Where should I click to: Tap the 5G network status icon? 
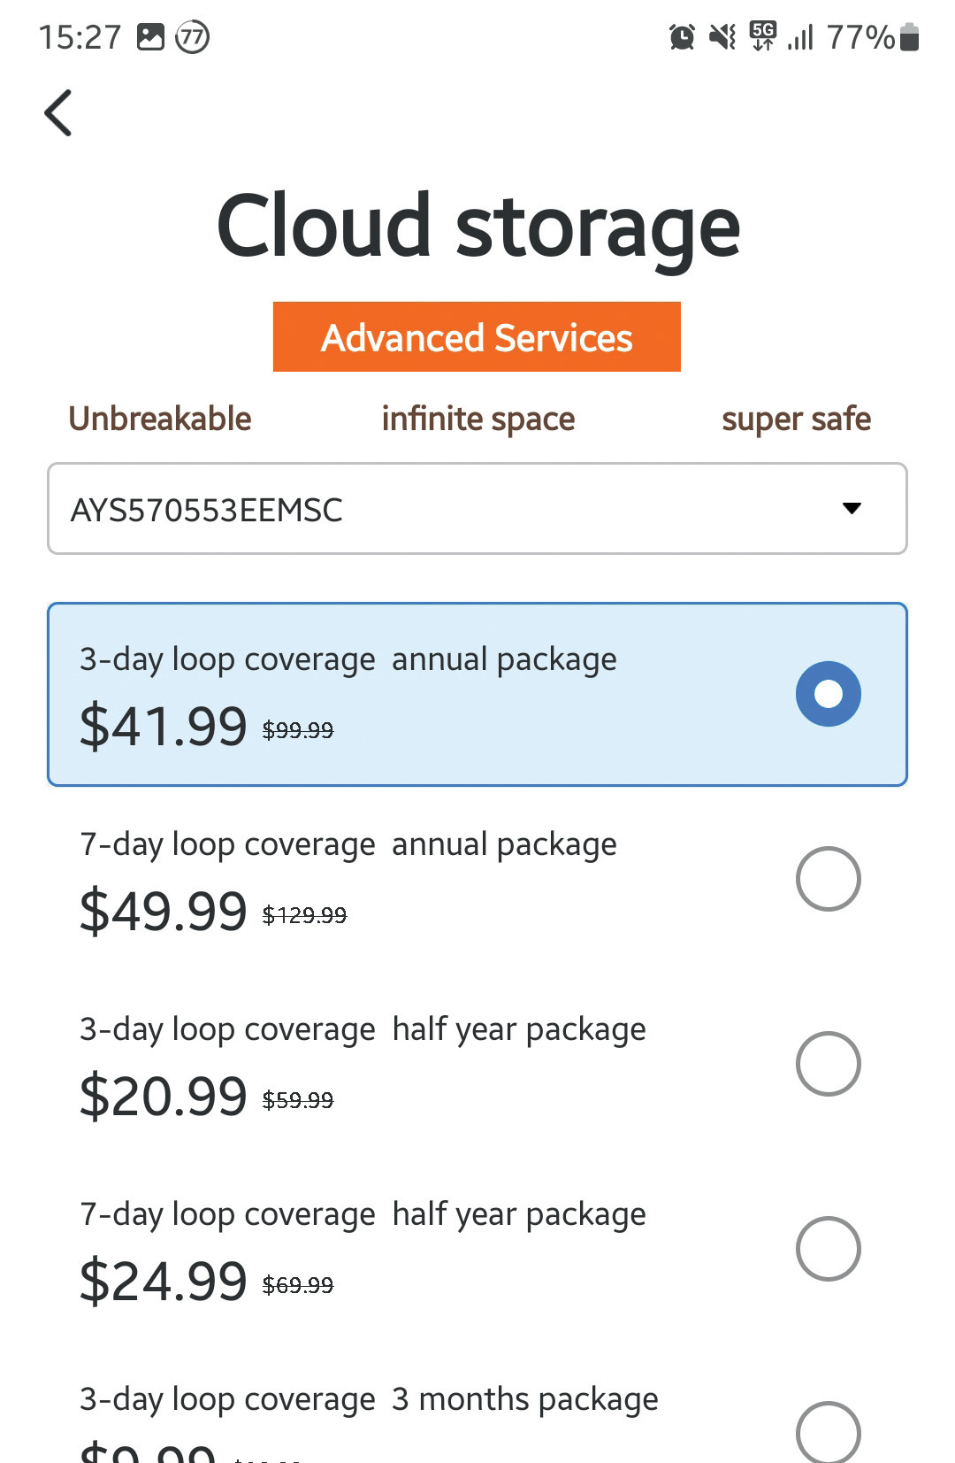click(762, 36)
